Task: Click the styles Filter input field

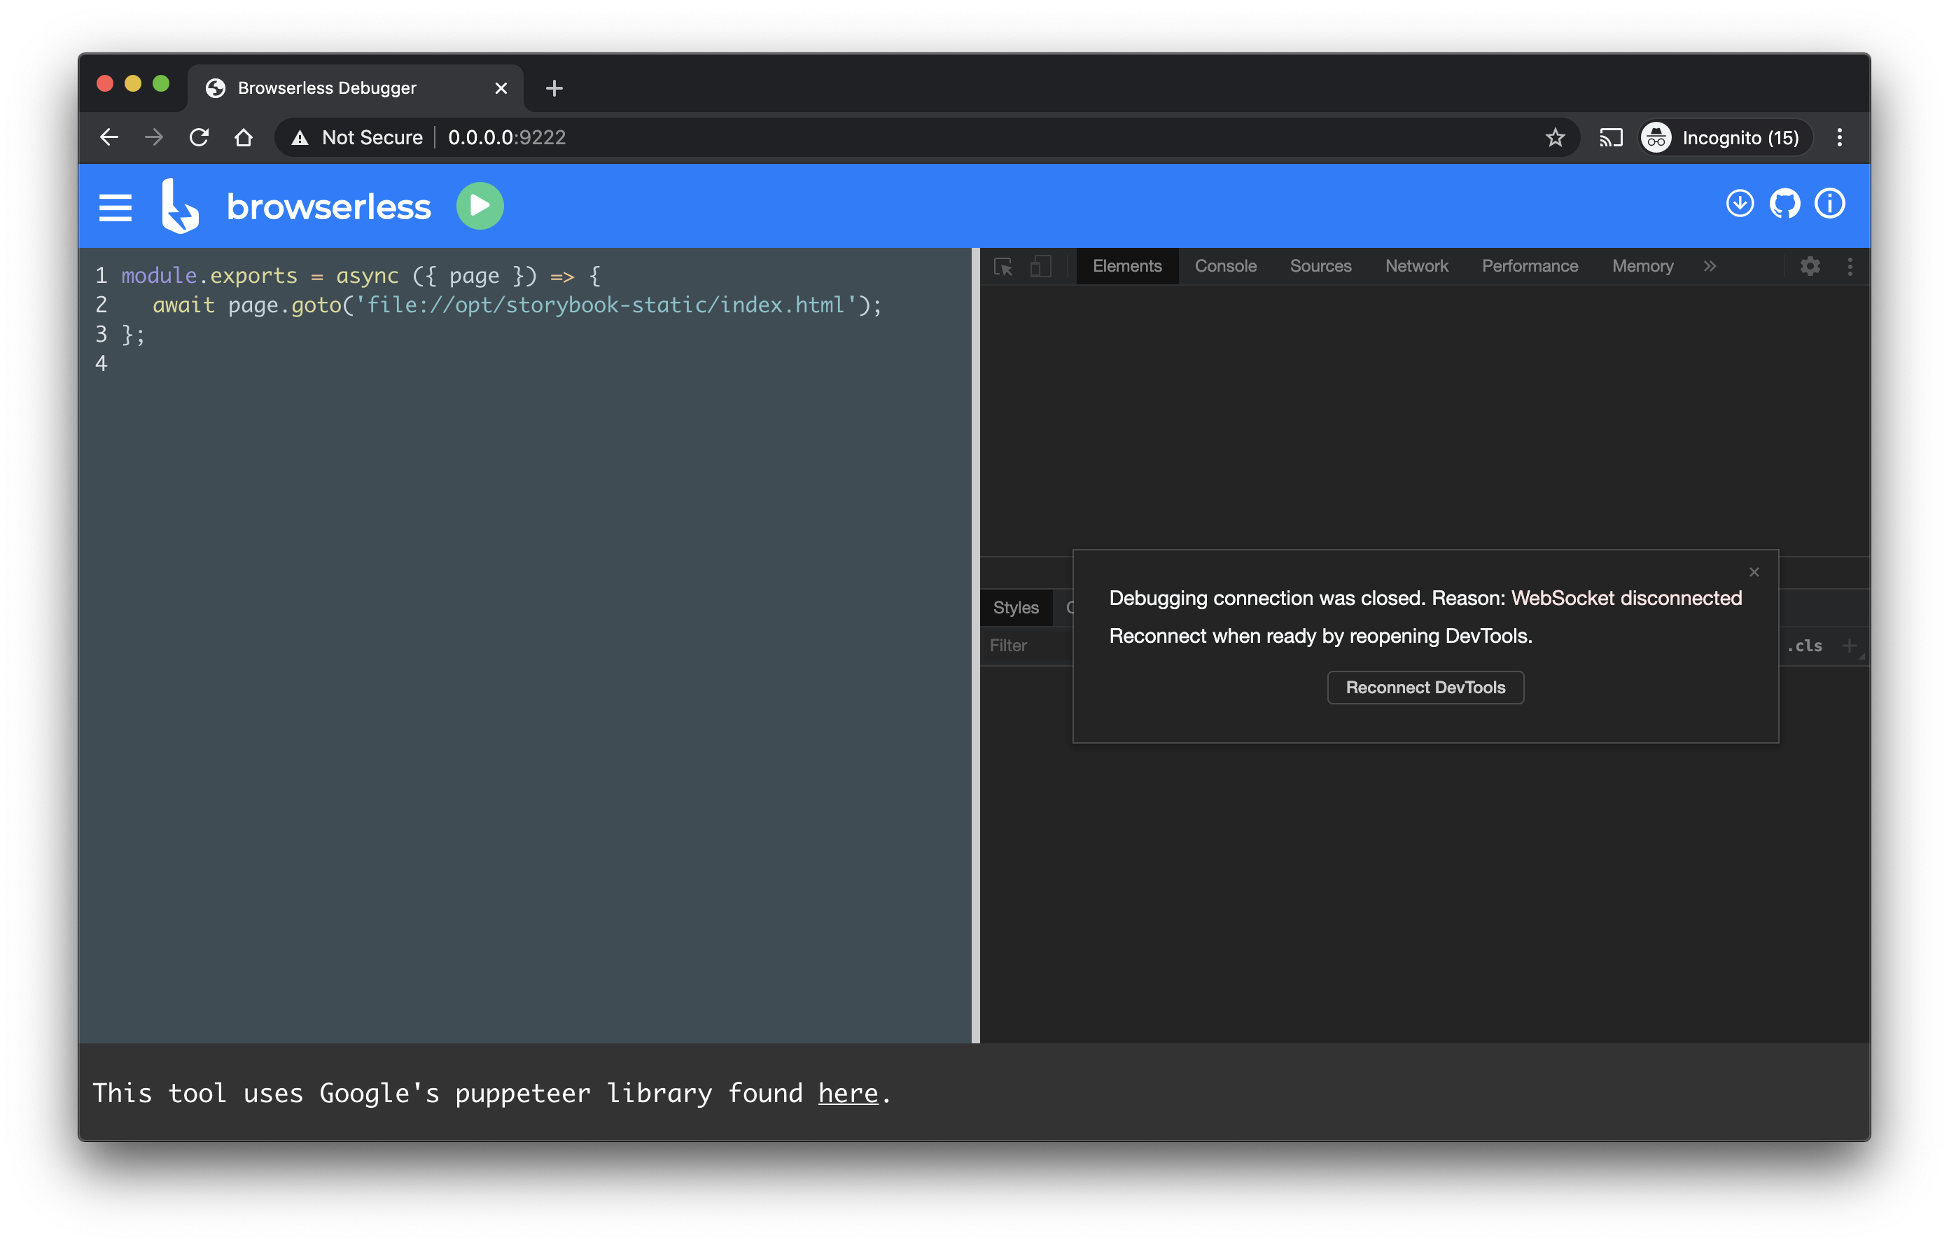Action: [1027, 645]
